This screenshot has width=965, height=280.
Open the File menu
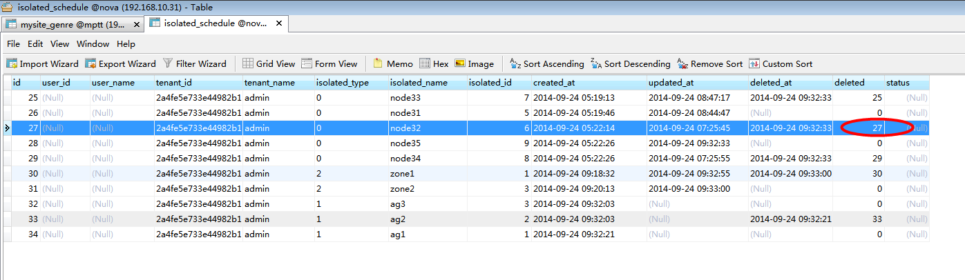pyautogui.click(x=13, y=43)
